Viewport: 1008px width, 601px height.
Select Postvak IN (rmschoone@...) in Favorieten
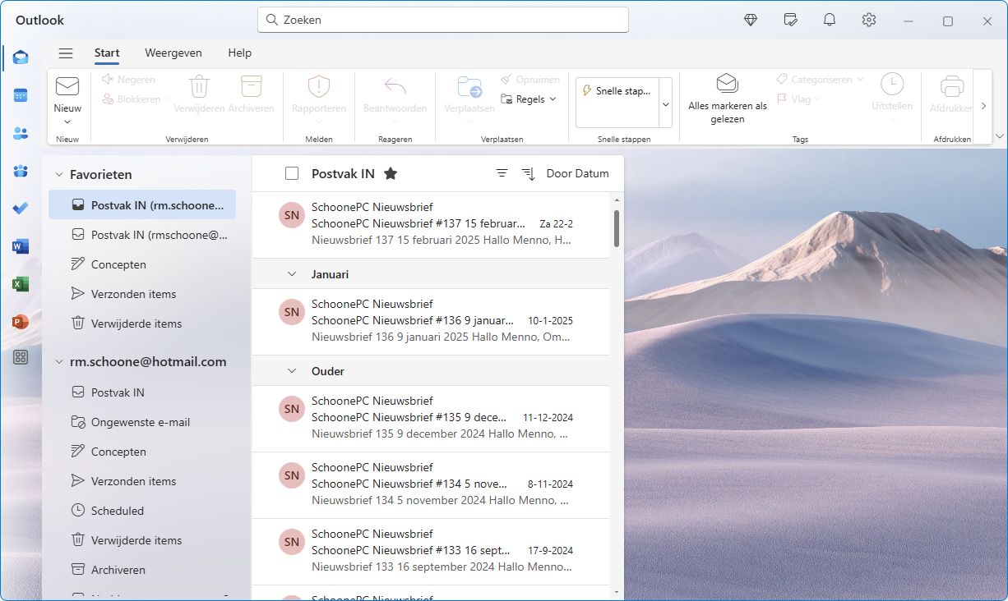(x=142, y=235)
